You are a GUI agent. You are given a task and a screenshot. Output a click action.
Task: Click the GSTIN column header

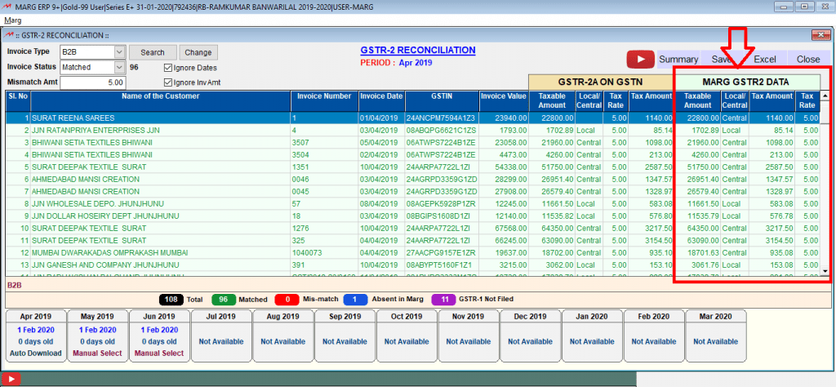(442, 100)
